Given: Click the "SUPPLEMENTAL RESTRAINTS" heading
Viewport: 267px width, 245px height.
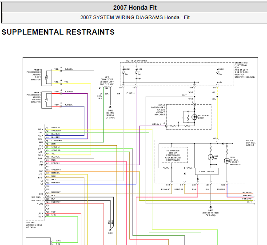Looking at the screenshot, I should 58,32.
